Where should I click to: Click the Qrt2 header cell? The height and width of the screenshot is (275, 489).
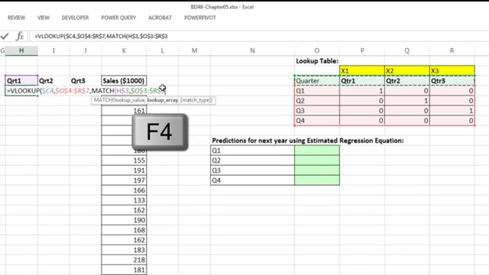[x=53, y=81]
